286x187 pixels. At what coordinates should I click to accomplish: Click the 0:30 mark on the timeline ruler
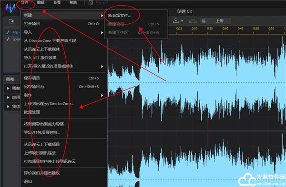[194, 29]
